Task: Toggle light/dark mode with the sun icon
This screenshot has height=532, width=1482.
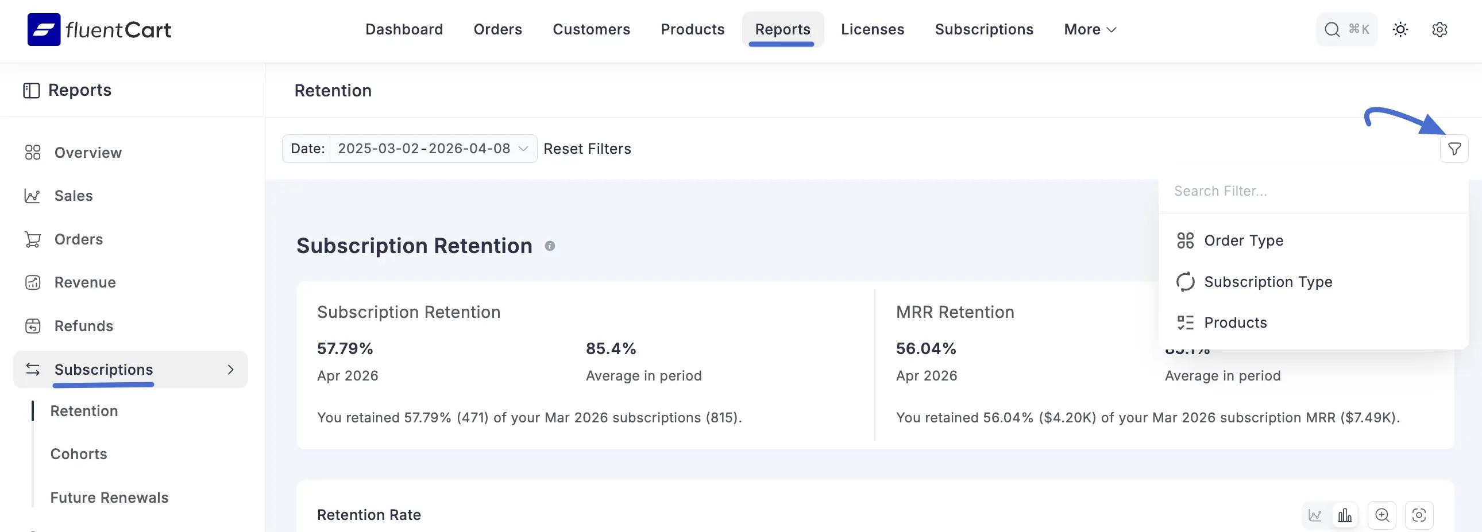Action: 1400,29
